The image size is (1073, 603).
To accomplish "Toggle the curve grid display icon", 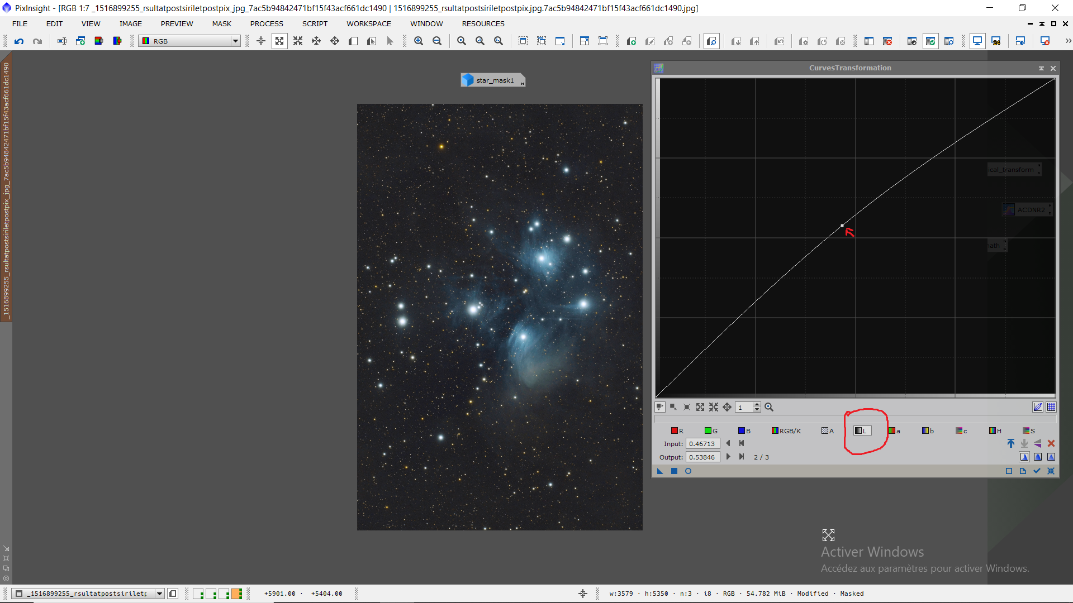I will click(1051, 407).
